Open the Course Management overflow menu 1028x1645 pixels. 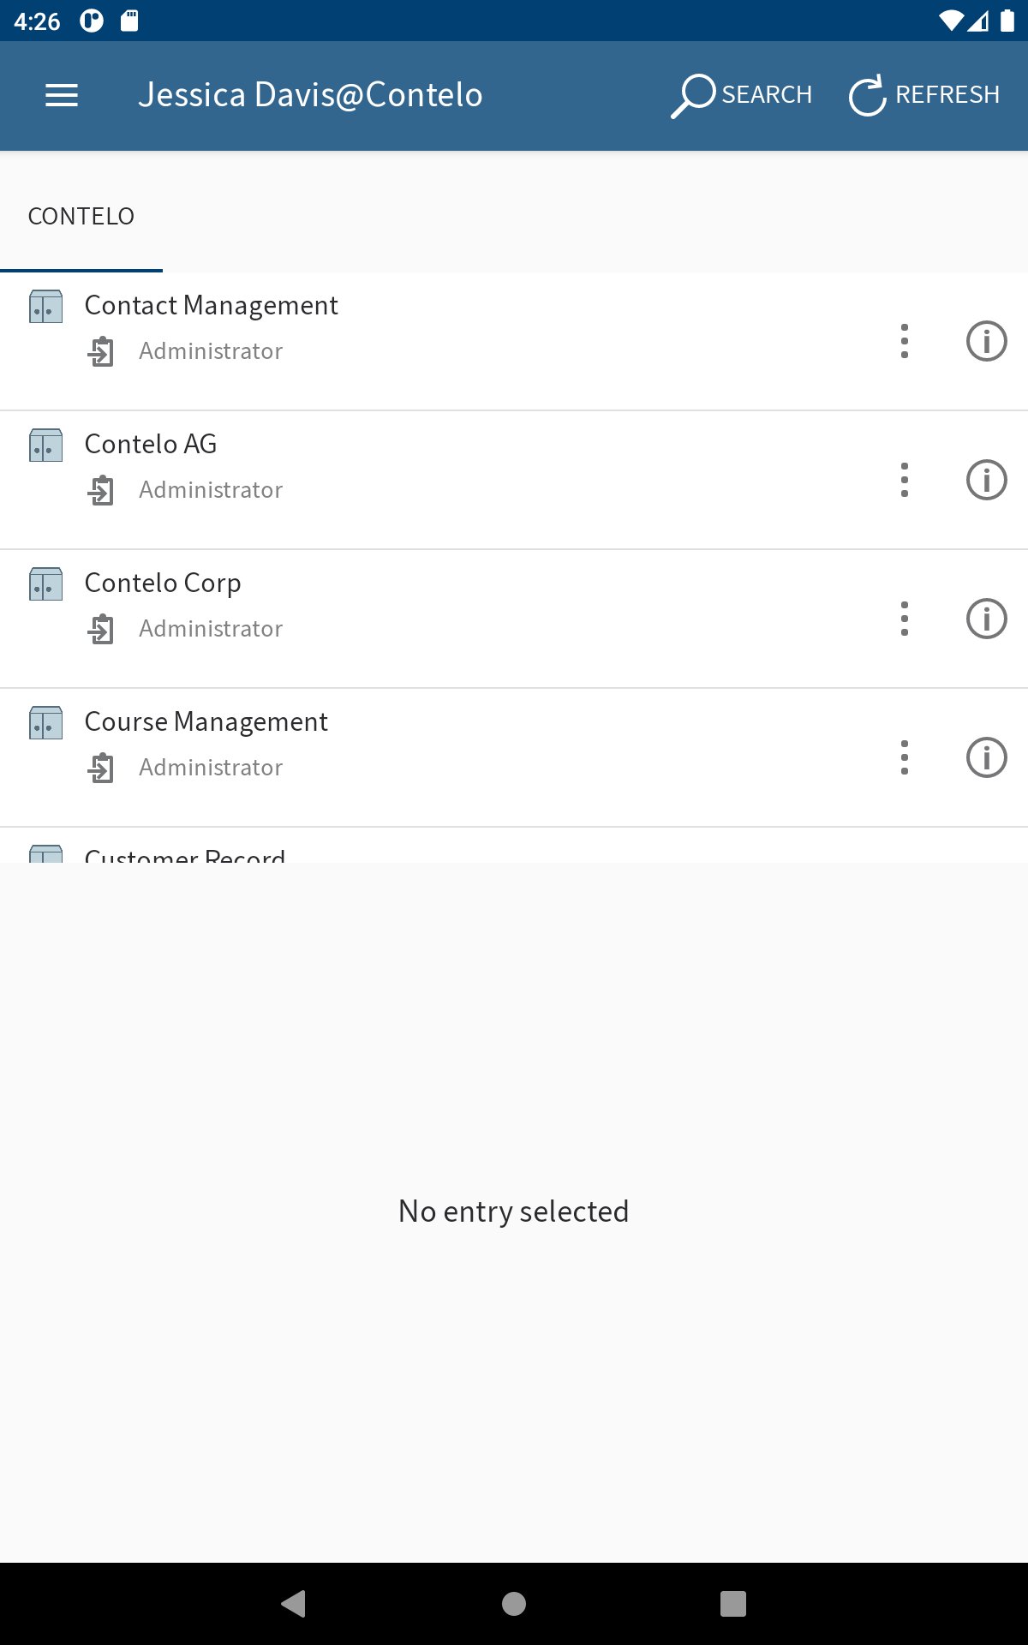click(905, 757)
